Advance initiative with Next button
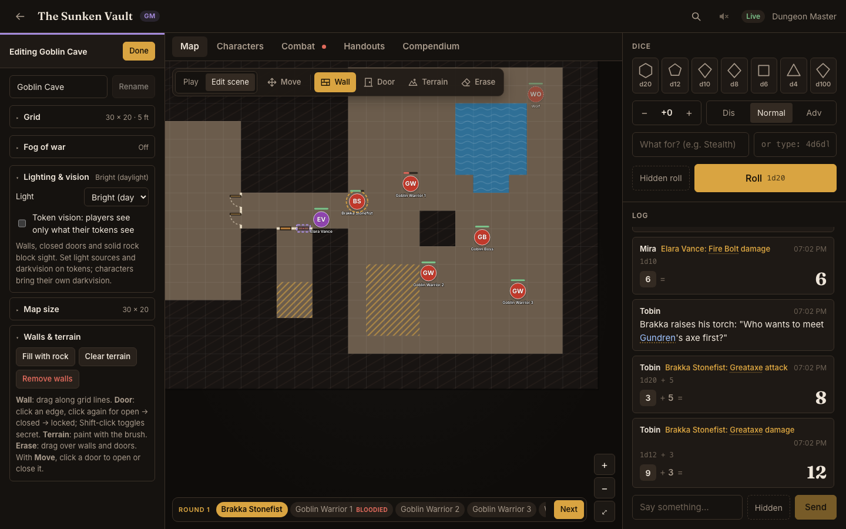Screen dimensions: 846x529 pos(569,510)
